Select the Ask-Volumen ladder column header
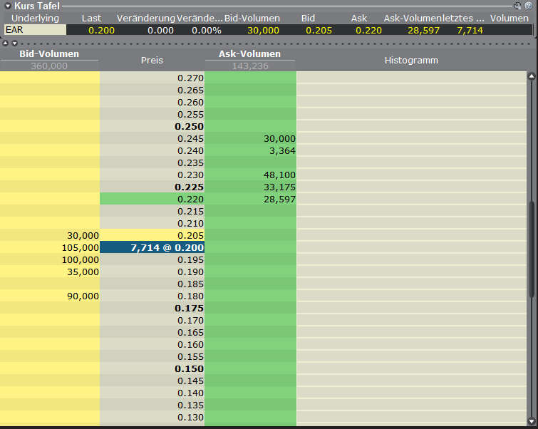The height and width of the screenshot is (429, 538). coord(249,55)
